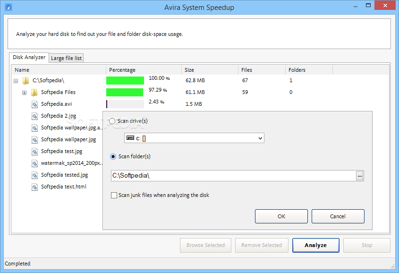Image resolution: width=399 pixels, height=273 pixels.
Task: Click the C:\Softpedia\ folder icon
Action: pyautogui.click(x=25, y=81)
